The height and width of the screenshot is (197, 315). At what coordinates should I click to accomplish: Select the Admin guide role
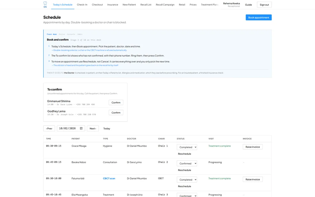pyautogui.click(x=80, y=34)
